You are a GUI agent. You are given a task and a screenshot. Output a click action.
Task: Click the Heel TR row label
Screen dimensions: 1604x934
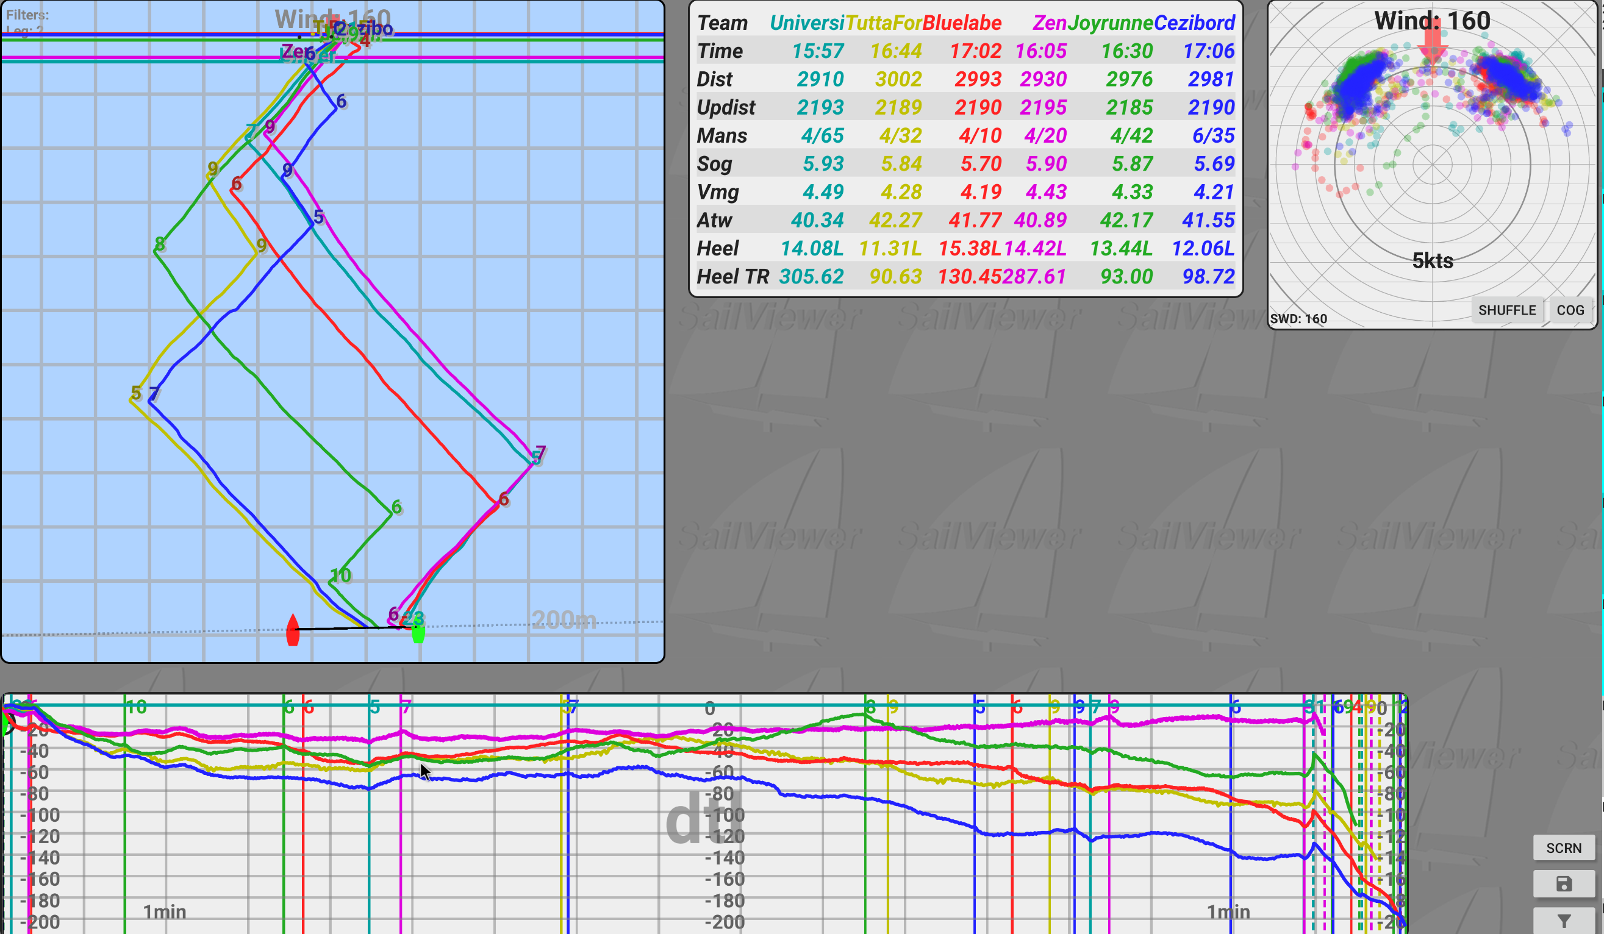[732, 277]
